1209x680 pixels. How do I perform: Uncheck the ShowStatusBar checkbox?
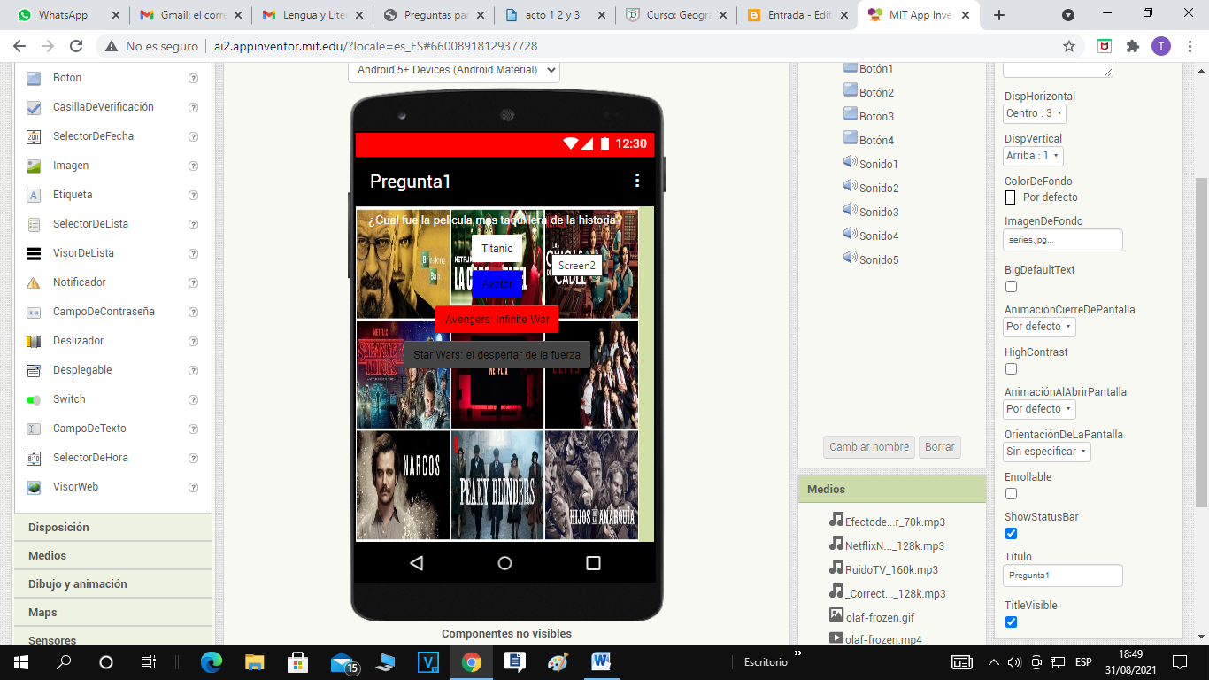pos(1011,533)
